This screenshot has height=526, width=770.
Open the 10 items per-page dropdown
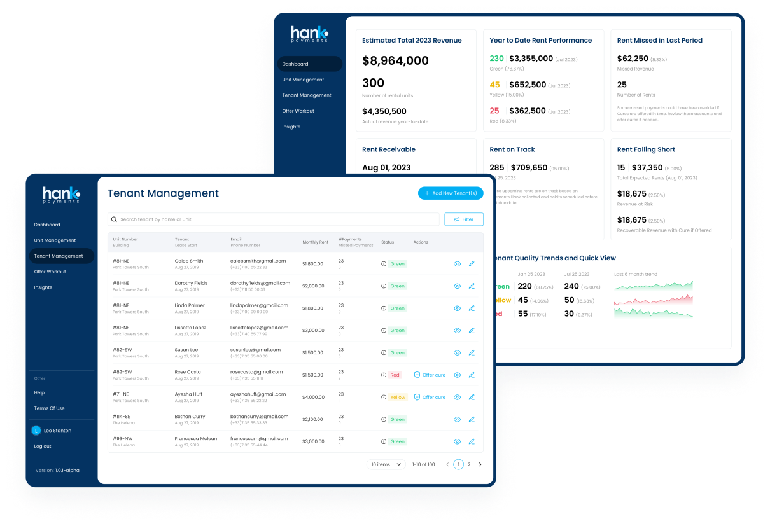[x=386, y=464]
